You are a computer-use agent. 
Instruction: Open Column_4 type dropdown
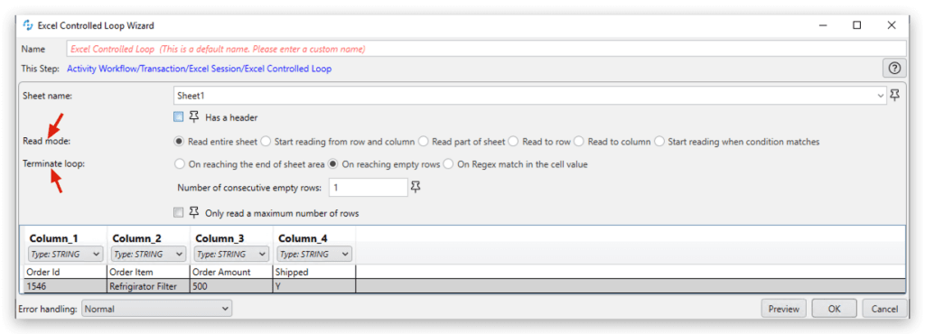point(314,255)
